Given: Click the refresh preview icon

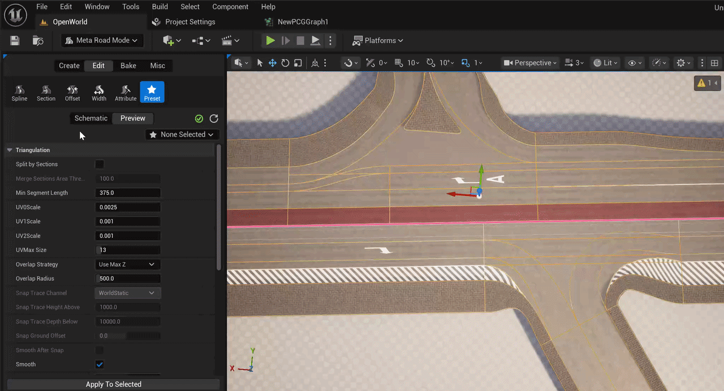Looking at the screenshot, I should 214,119.
